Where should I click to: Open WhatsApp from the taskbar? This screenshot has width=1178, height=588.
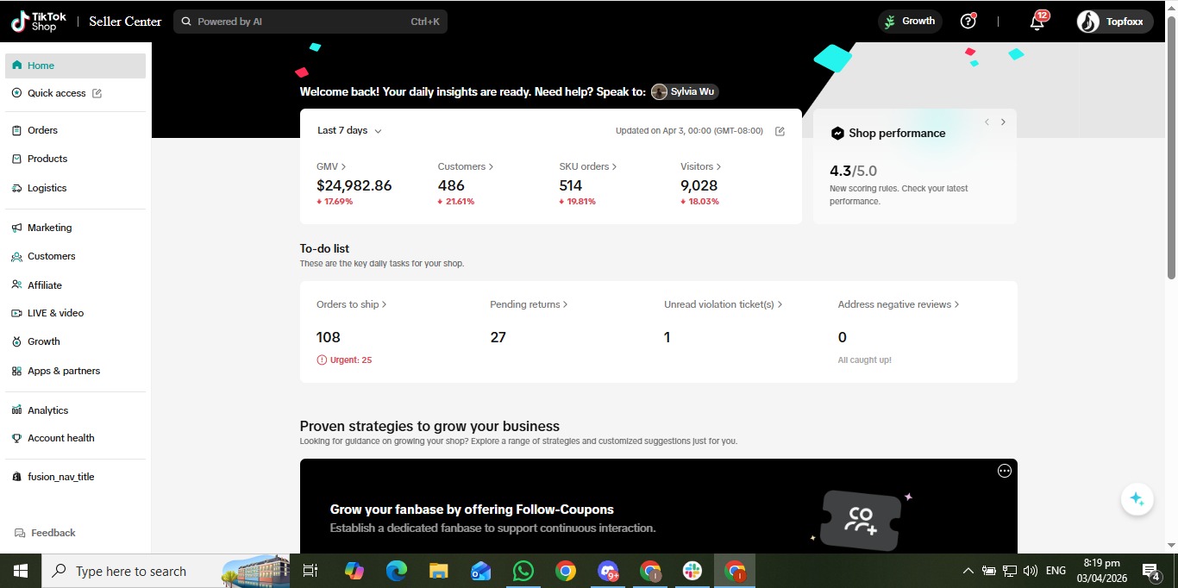(x=523, y=571)
